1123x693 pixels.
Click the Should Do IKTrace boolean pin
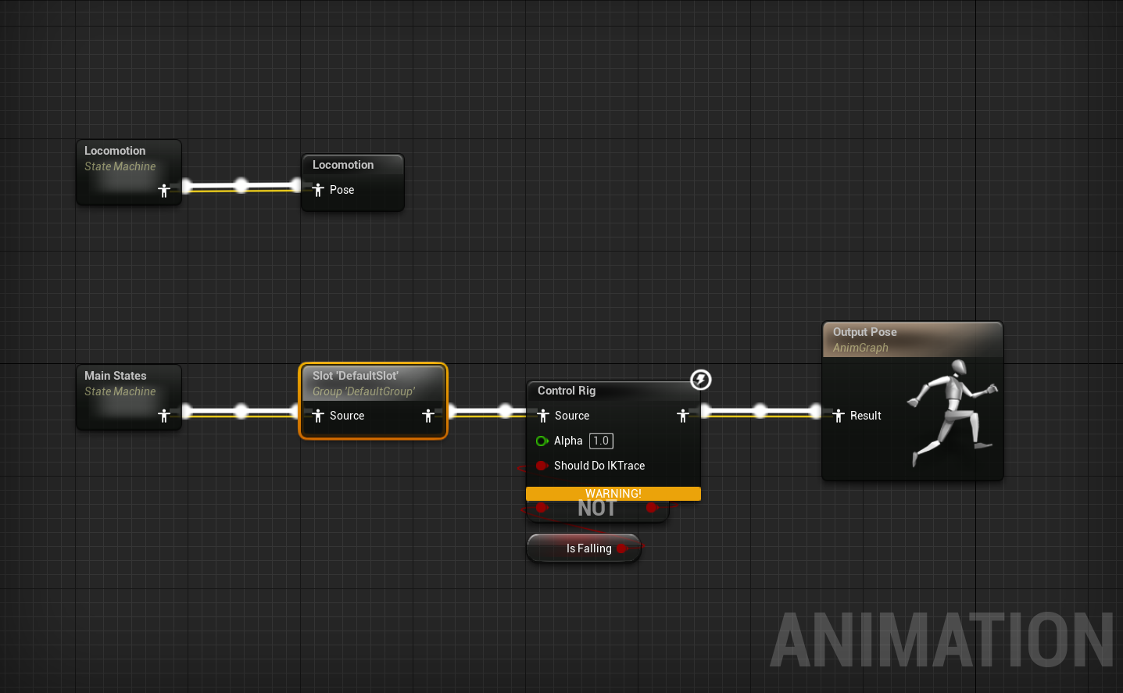click(x=542, y=466)
